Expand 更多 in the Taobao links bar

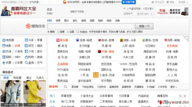pos(173,87)
